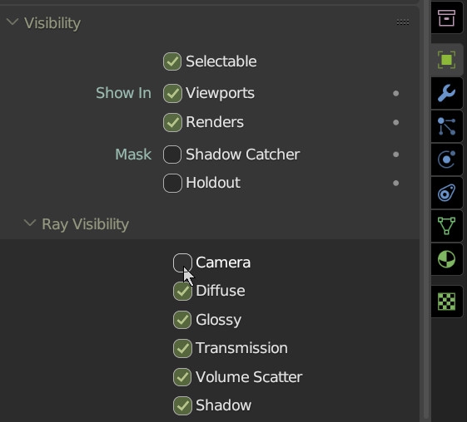Open the Object Data mesh tab
The height and width of the screenshot is (422, 467).
coord(446,226)
